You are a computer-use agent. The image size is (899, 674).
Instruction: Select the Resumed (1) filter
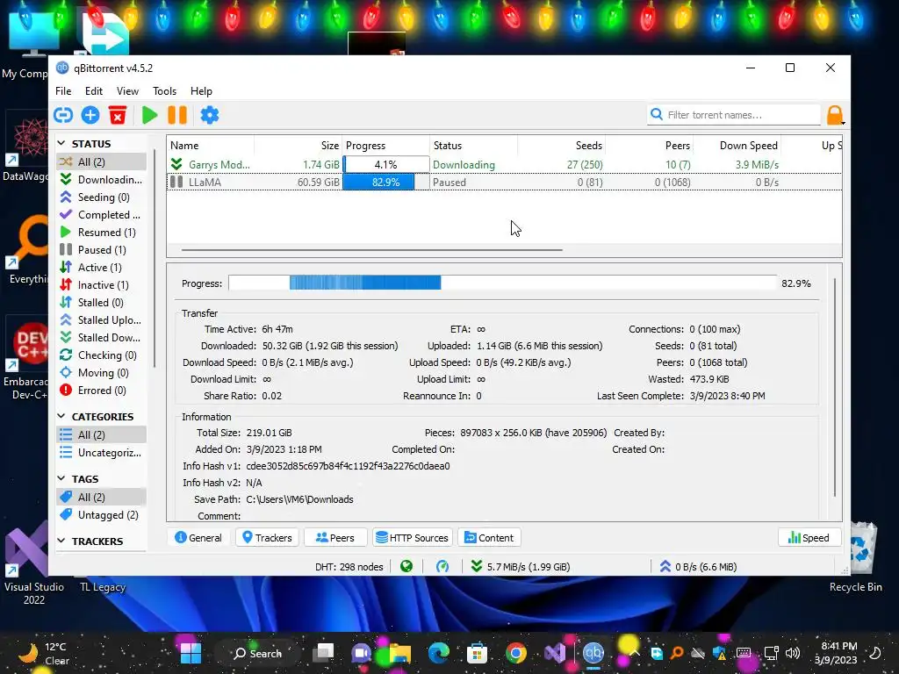pyautogui.click(x=102, y=232)
